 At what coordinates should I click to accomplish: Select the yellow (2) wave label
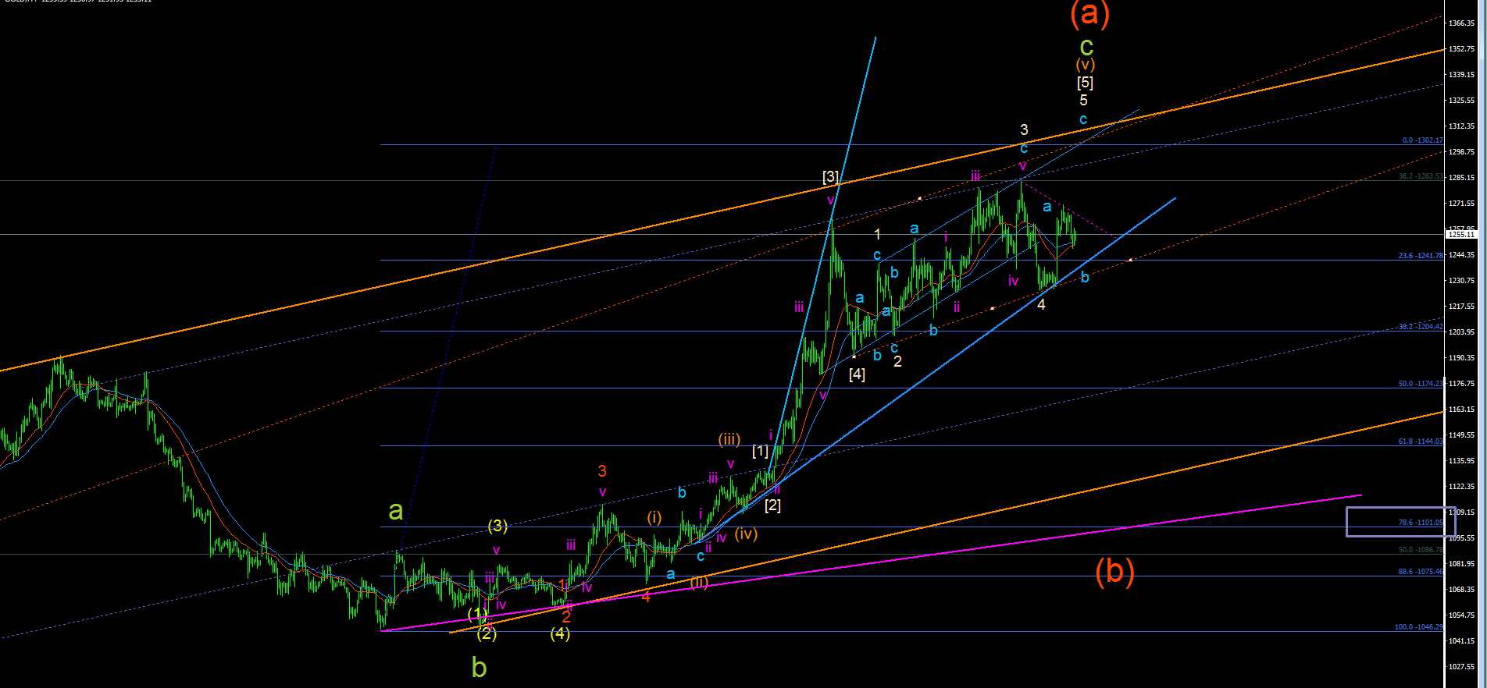487,633
